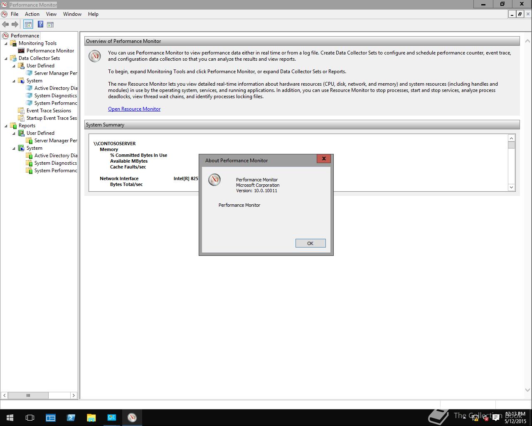Viewport: 532px width, 426px height.
Task: Open the Action Center notification icon in the tray
Action: 496,418
